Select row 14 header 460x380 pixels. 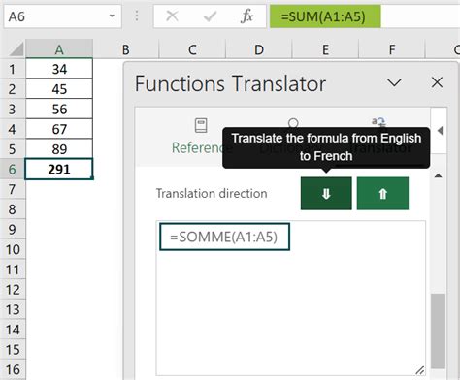13,330
